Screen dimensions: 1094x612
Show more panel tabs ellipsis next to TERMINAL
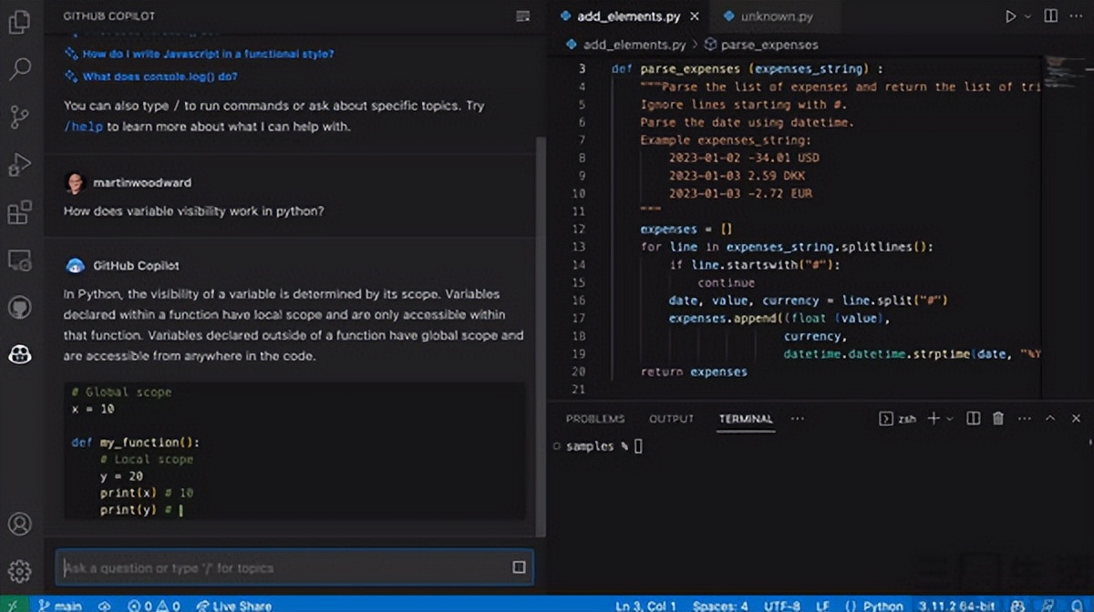(798, 419)
